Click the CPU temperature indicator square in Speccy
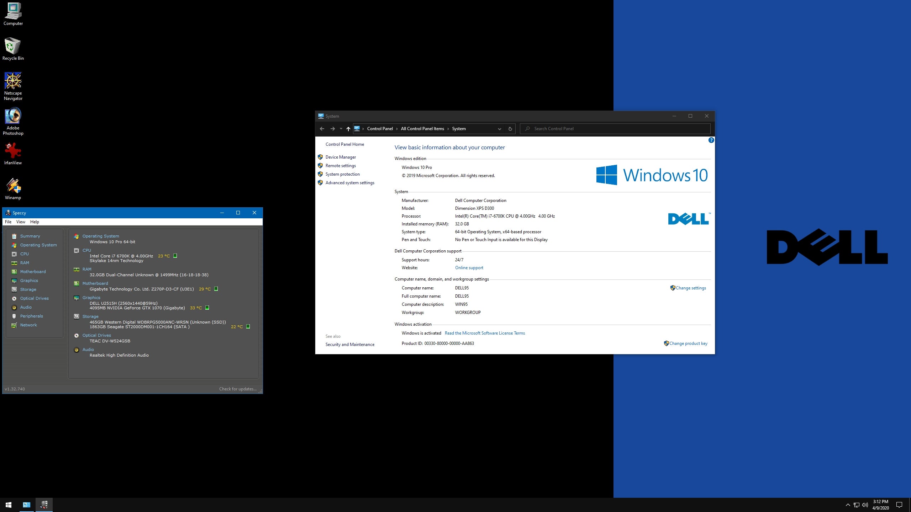 pyautogui.click(x=175, y=256)
